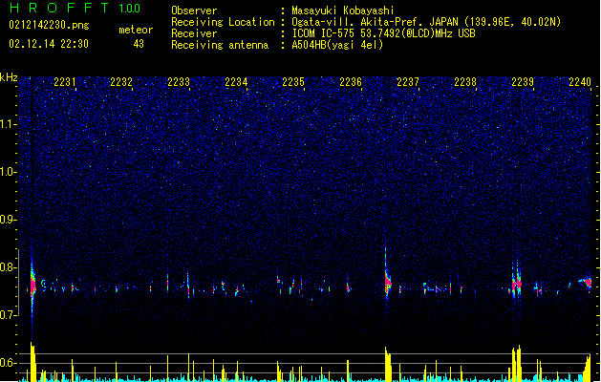The width and height of the screenshot is (601, 382).
Task: Click the 2237 time marker
Action: [408, 82]
